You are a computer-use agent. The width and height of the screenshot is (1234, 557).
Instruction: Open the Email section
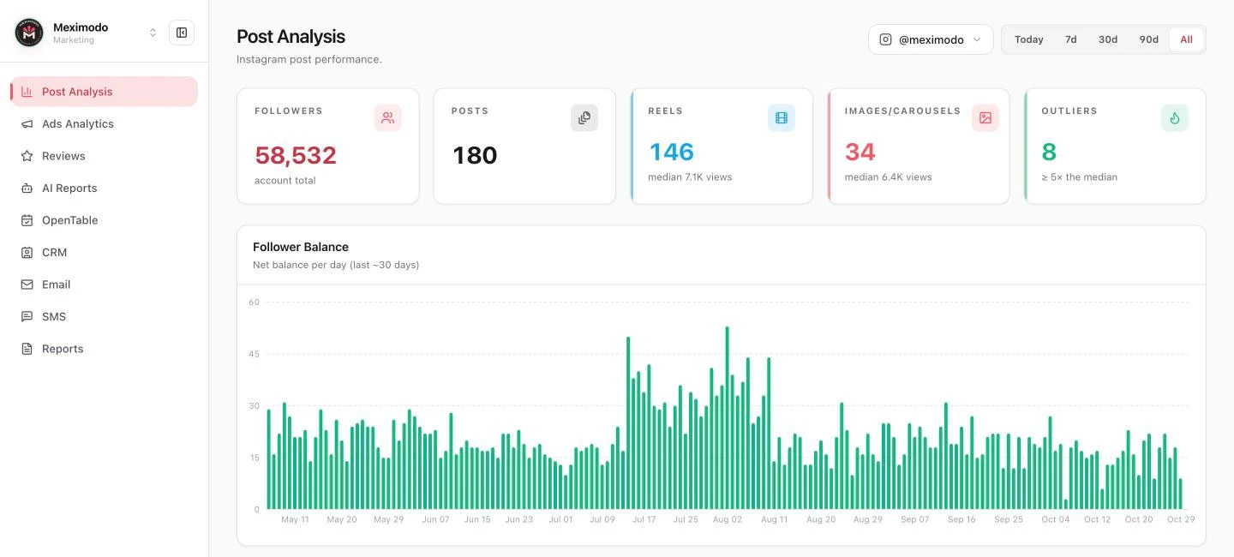[104, 284]
